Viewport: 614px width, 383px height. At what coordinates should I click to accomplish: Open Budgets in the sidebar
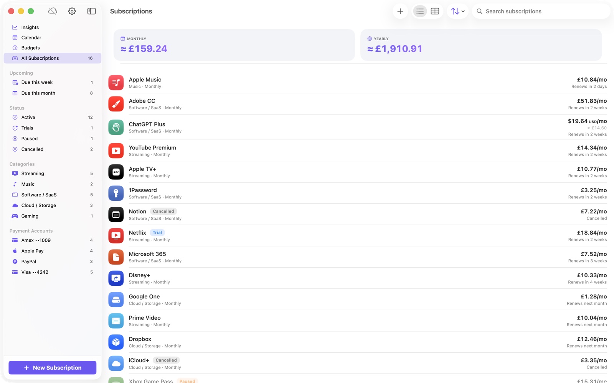click(x=53, y=48)
